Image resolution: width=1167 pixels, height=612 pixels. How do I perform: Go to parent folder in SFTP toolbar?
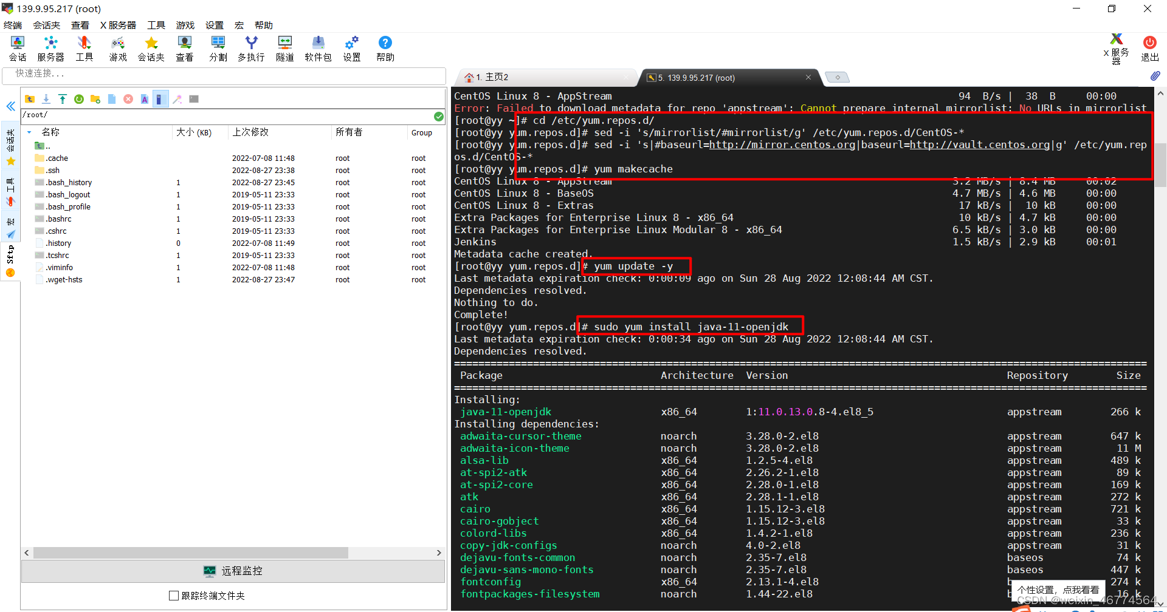30,99
